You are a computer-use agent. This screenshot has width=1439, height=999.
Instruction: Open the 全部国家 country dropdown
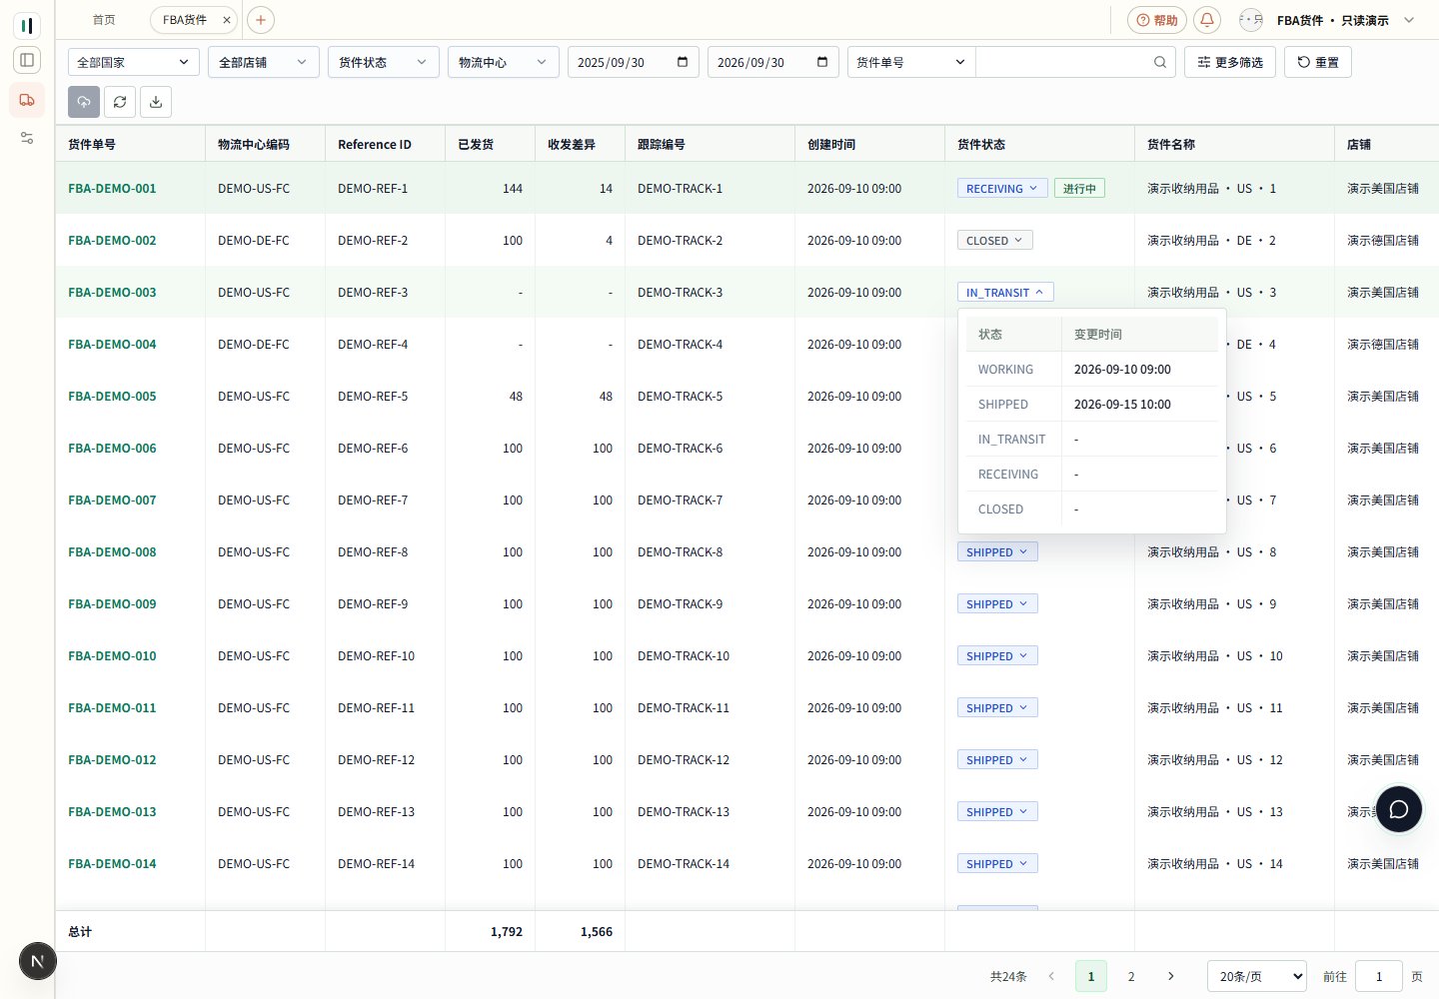click(x=134, y=62)
